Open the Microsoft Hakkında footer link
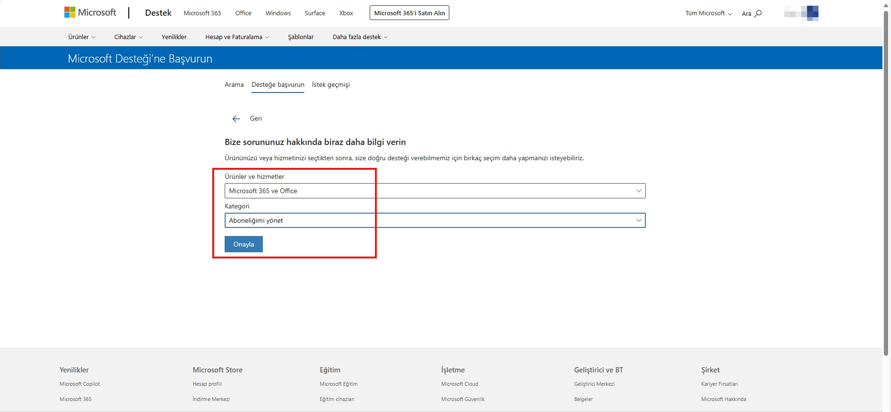This screenshot has width=891, height=412. 724,399
